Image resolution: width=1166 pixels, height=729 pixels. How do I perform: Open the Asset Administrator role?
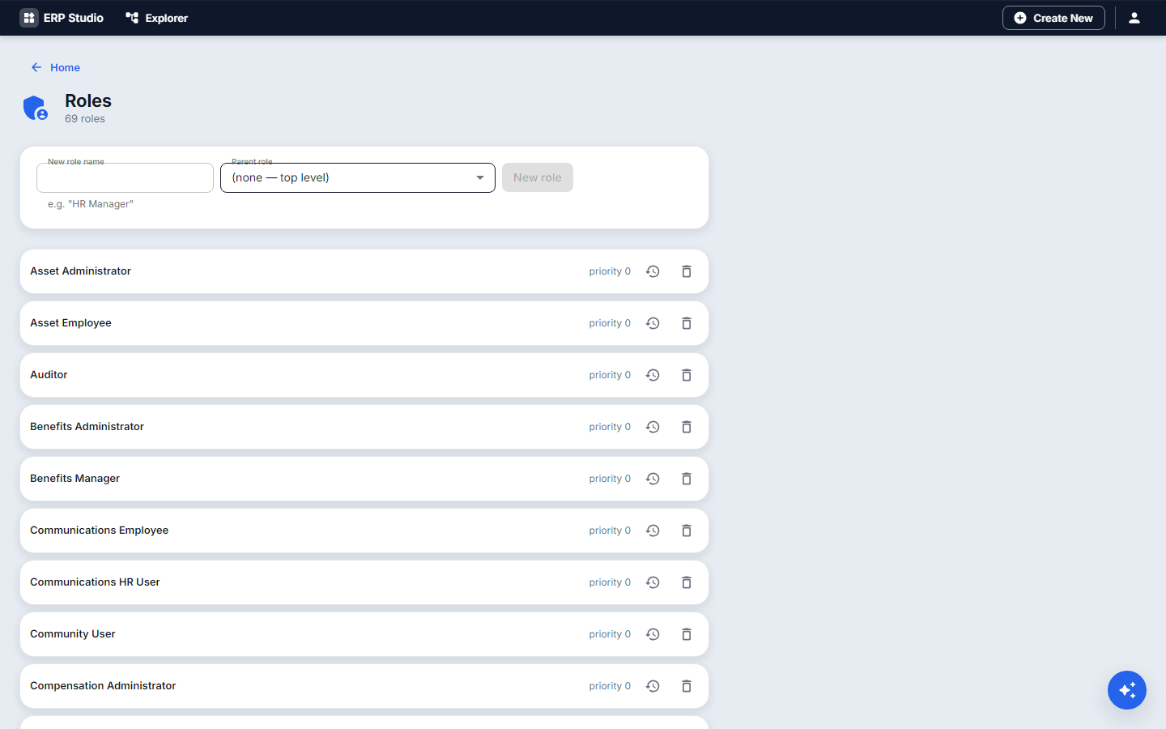click(x=364, y=271)
